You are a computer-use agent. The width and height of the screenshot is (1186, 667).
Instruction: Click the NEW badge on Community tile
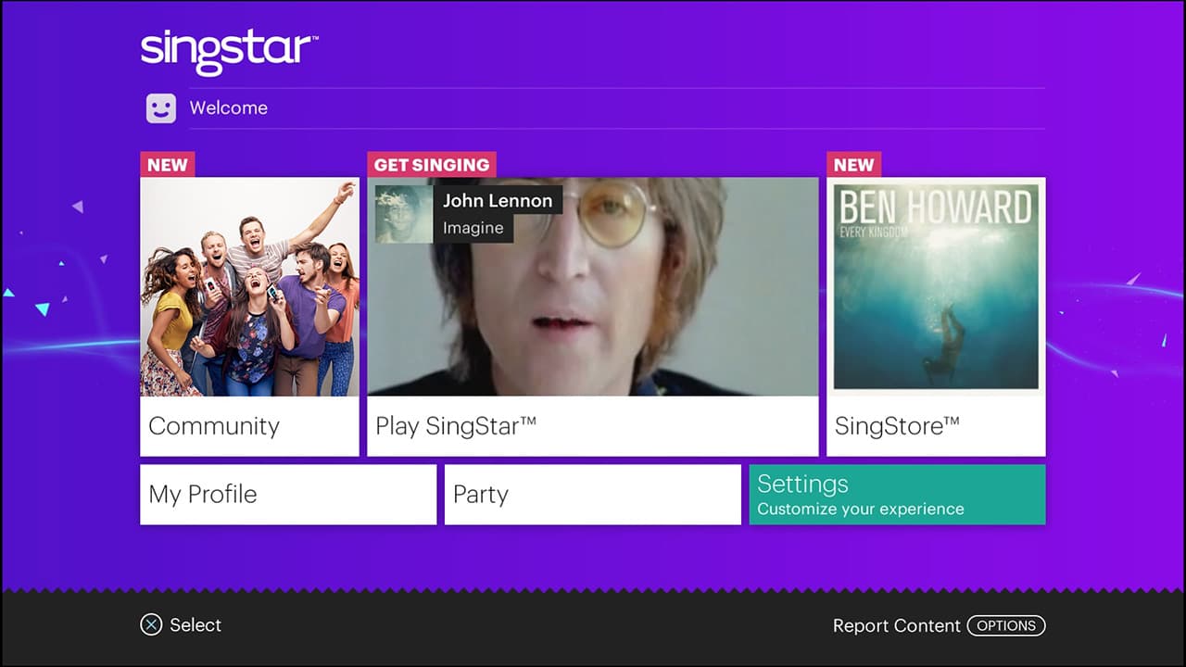pos(167,164)
